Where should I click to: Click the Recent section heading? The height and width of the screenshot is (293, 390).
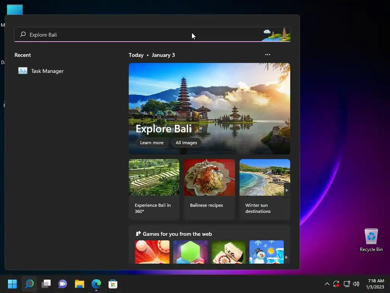[22, 55]
